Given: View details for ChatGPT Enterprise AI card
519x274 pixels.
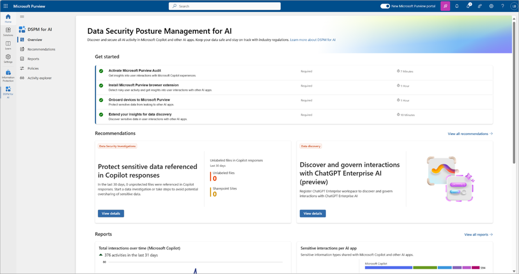Looking at the screenshot, I should click(313, 214).
